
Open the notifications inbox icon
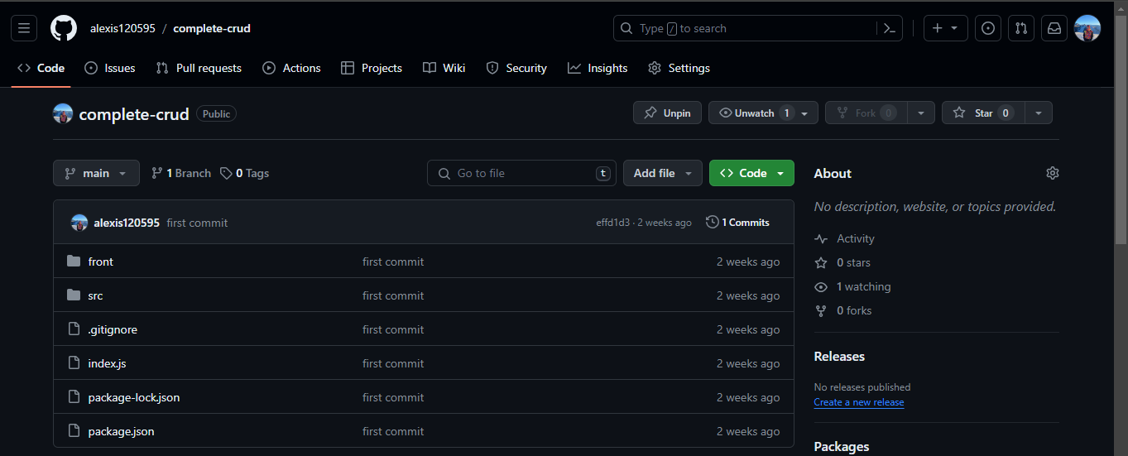(x=1054, y=28)
